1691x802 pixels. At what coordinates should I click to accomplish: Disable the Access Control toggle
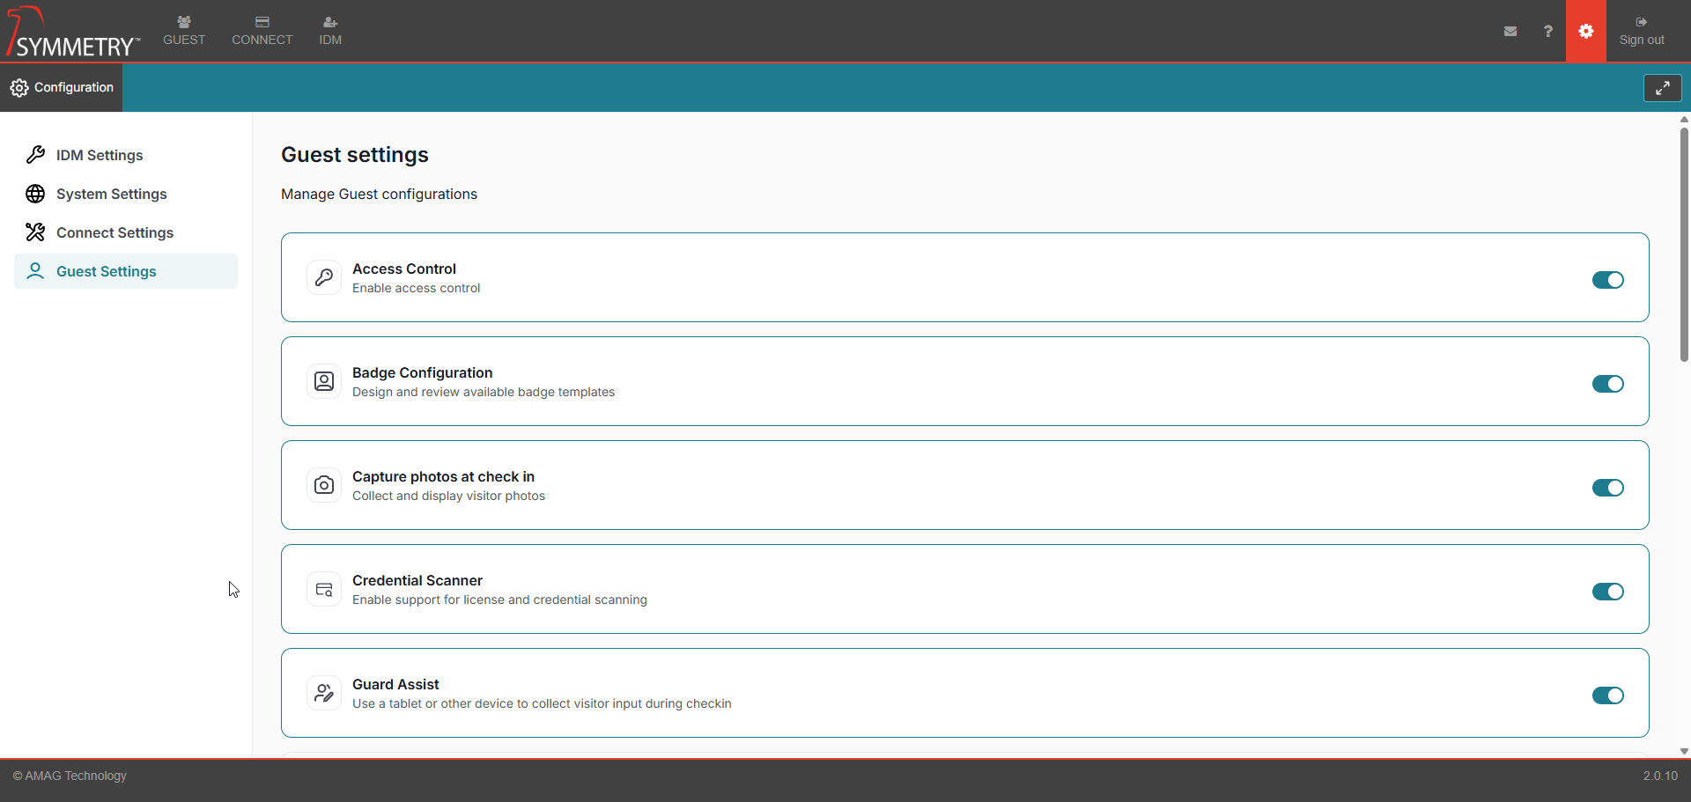click(x=1607, y=280)
